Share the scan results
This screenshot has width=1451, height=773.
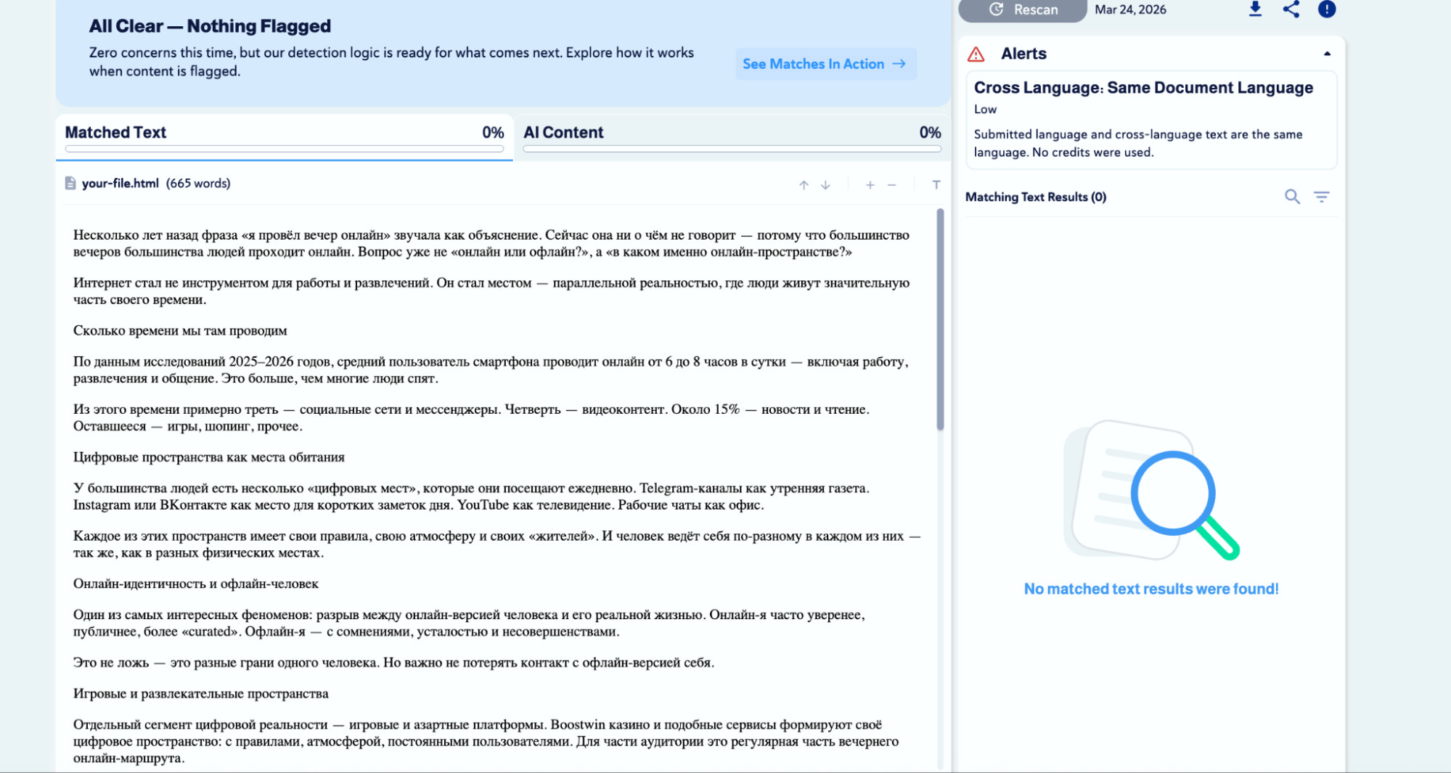(1291, 9)
